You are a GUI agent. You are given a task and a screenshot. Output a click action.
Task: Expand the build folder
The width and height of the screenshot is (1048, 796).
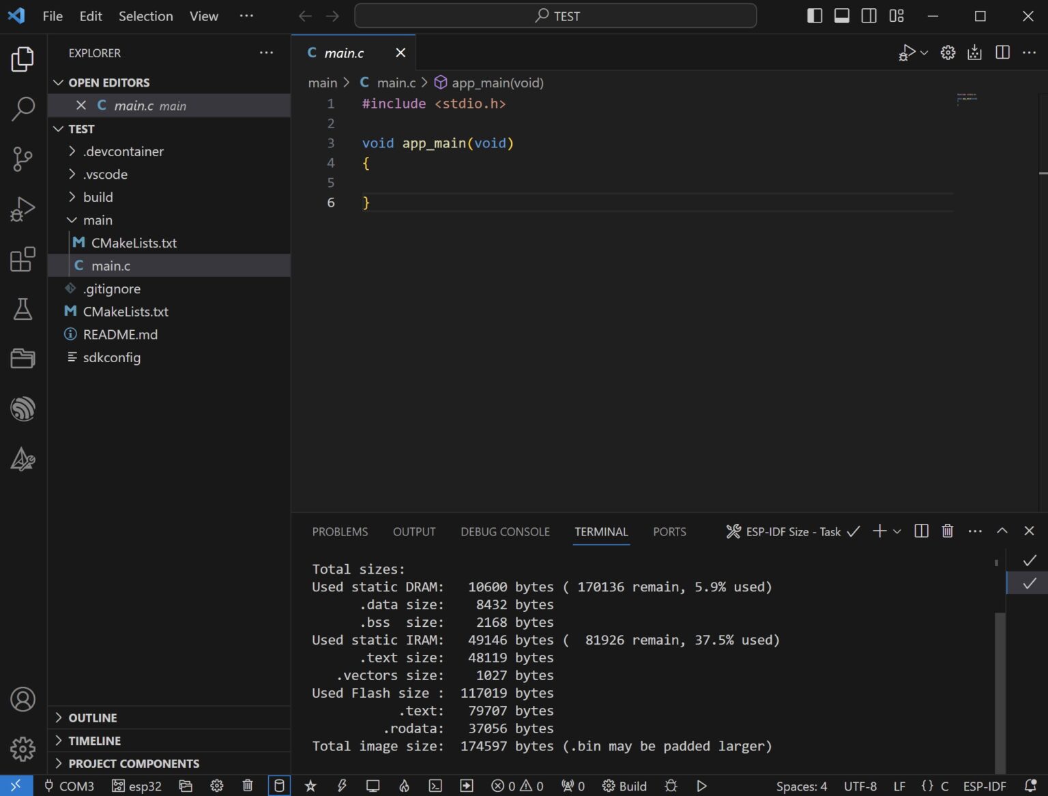[x=98, y=197]
